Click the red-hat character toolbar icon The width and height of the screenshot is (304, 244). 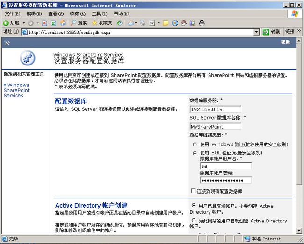click(184, 23)
